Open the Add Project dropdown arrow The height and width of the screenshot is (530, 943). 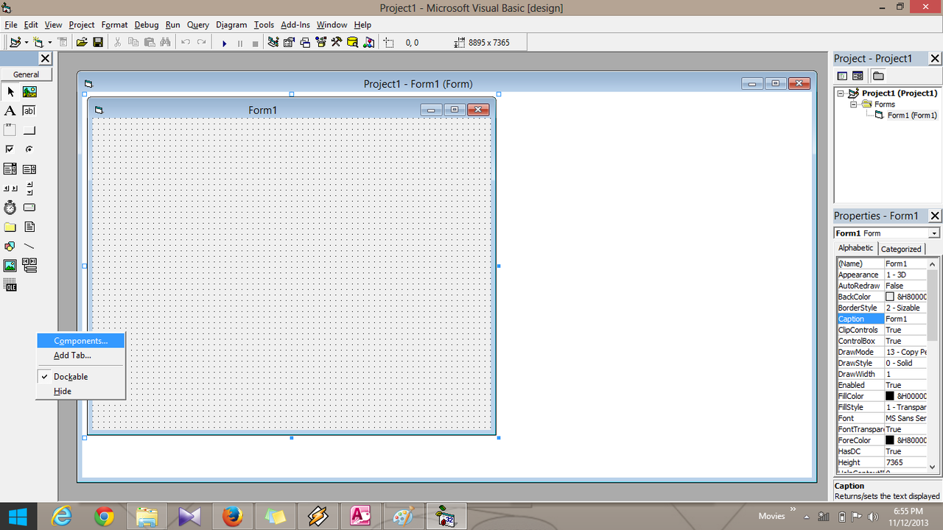pos(27,43)
